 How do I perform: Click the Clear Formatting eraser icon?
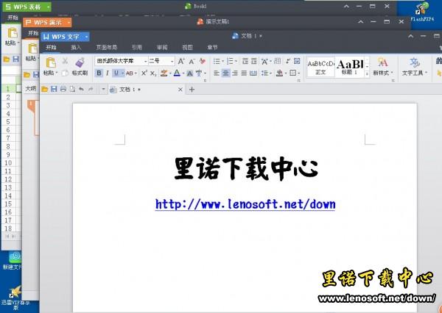point(202,61)
